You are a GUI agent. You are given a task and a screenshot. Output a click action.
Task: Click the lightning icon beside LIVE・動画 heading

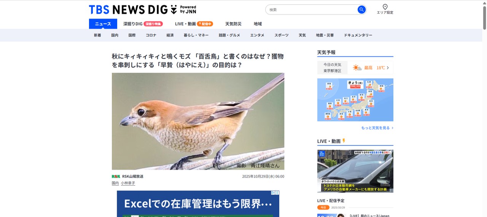(344, 141)
